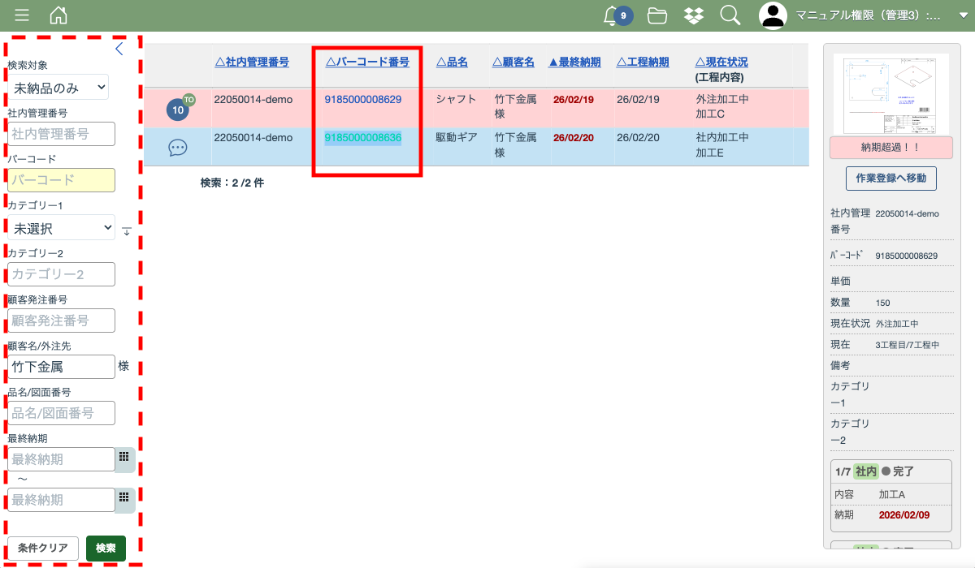Expand the user account menu arrow
975x568 pixels.
[964, 15]
